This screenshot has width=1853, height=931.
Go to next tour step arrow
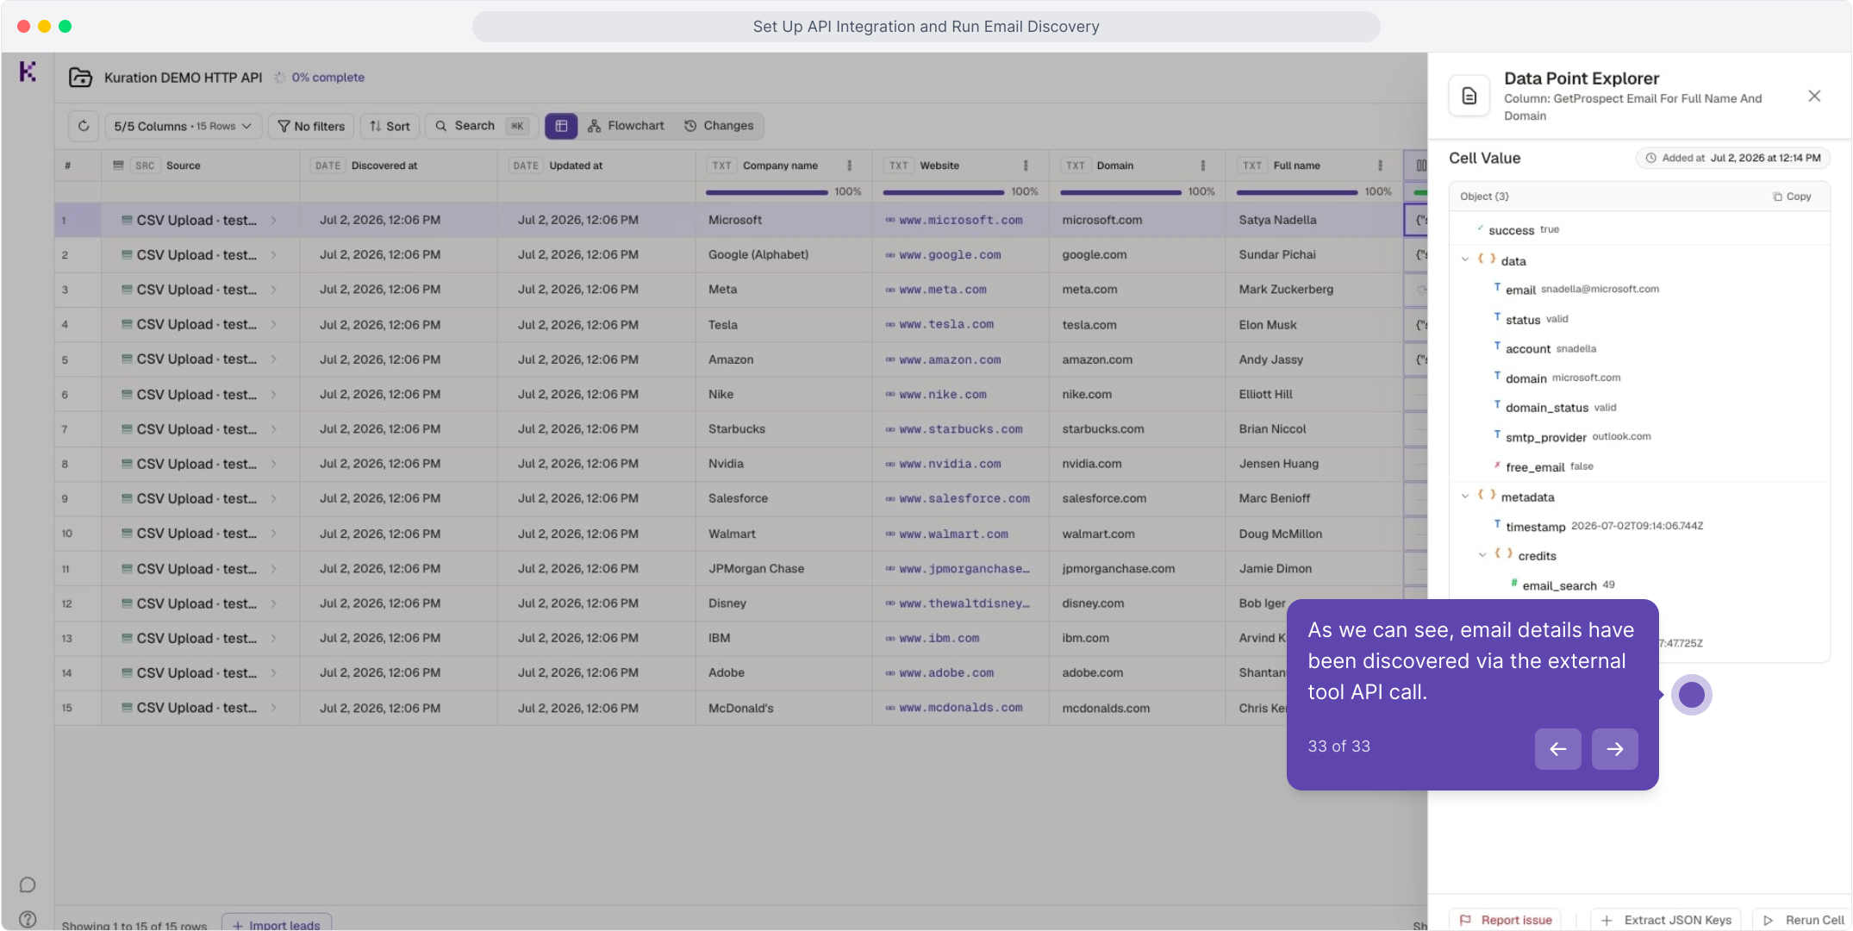[x=1614, y=749]
